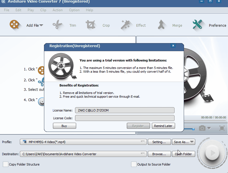This screenshot has width=228, height=173.
Task: Click the film reel icon in Registration dialog
Action: [x=62, y=66]
